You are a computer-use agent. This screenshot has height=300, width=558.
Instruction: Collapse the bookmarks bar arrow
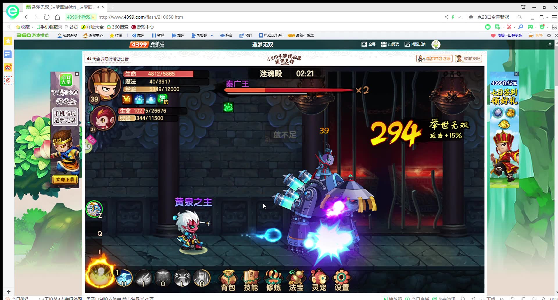8,27
